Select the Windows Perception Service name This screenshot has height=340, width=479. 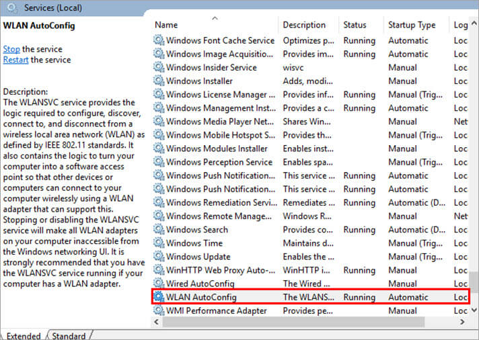pos(219,162)
